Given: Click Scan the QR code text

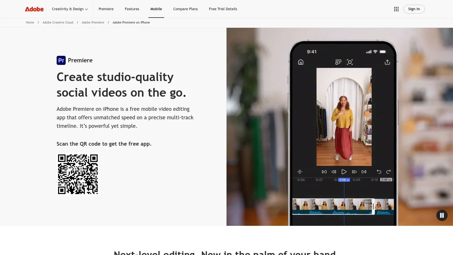Looking at the screenshot, I should click(x=104, y=144).
